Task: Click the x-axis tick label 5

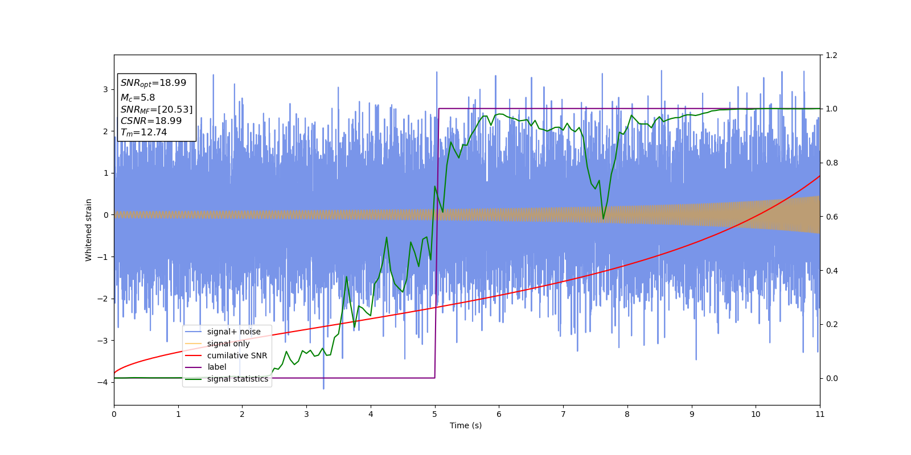Action: coord(435,414)
